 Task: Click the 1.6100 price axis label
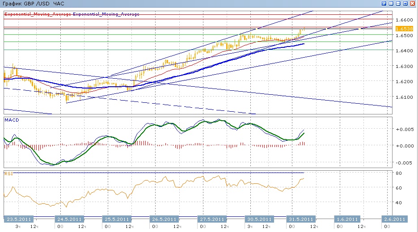(404, 97)
